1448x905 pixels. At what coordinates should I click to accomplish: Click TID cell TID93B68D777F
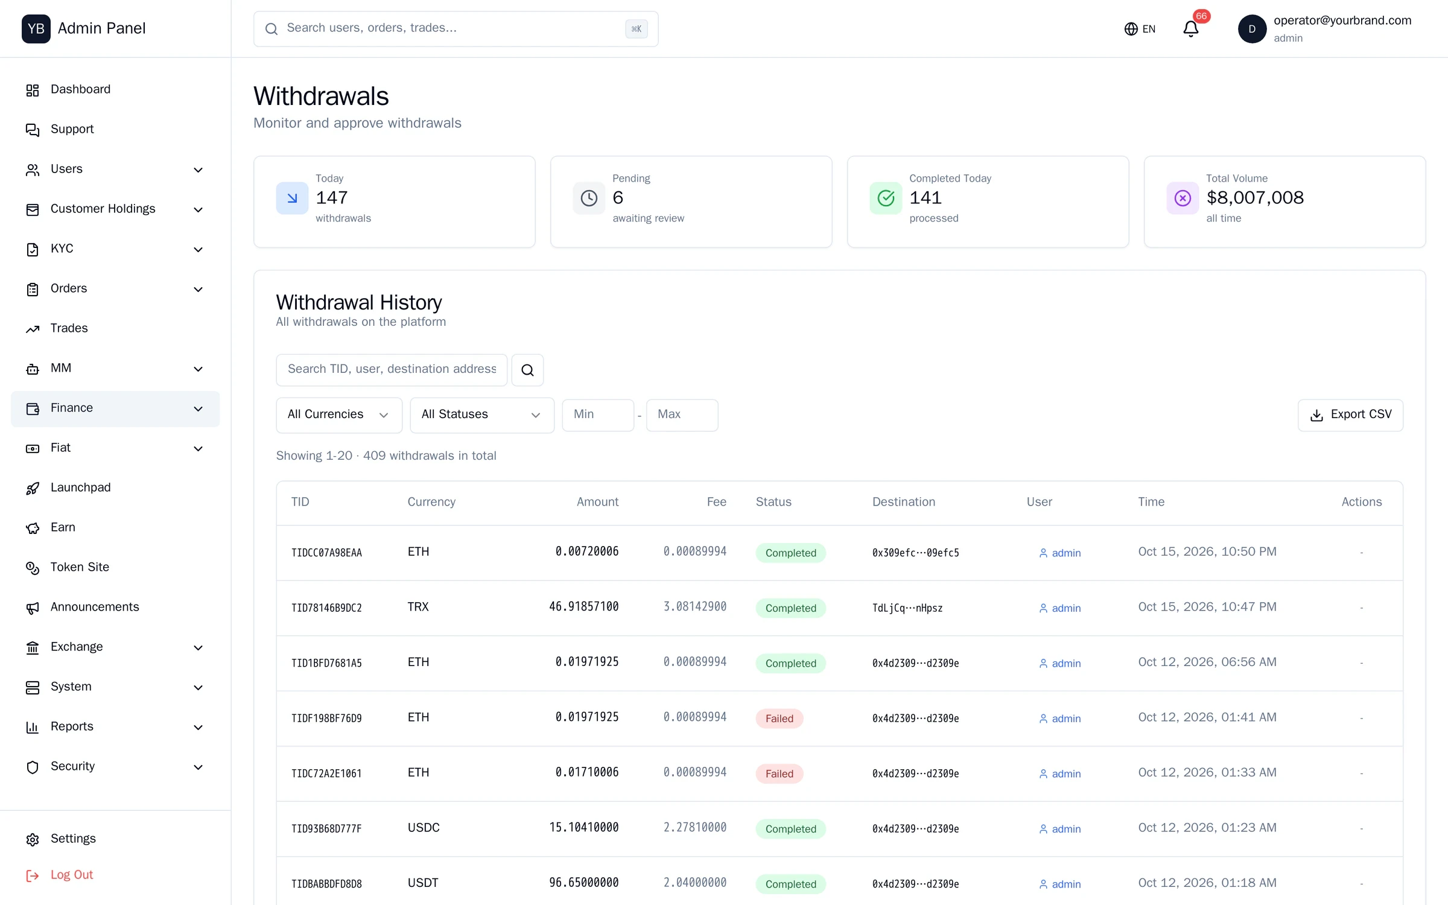pos(326,829)
